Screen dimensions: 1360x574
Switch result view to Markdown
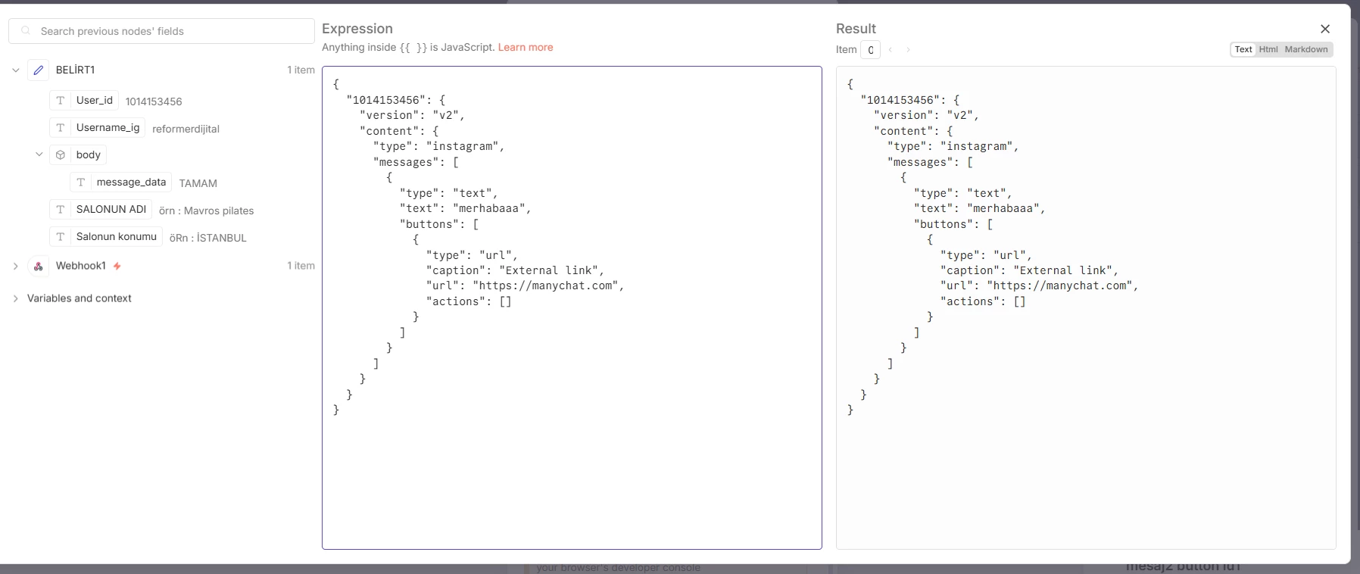pos(1306,49)
